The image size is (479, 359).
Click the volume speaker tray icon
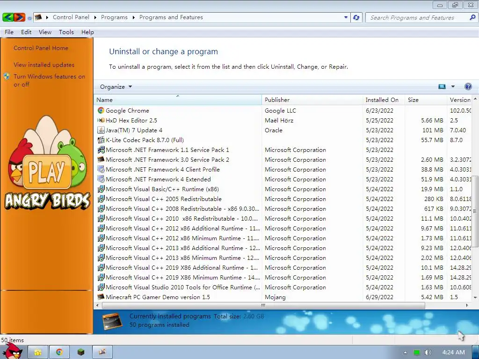click(x=428, y=352)
